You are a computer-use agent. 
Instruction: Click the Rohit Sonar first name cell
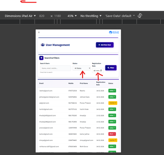click(x=84, y=146)
